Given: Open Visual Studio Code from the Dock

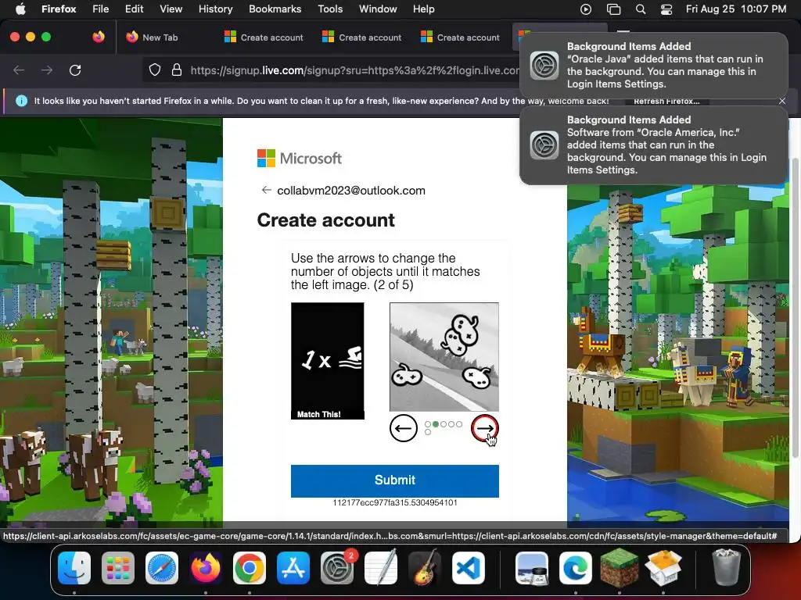Looking at the screenshot, I should (x=469, y=568).
